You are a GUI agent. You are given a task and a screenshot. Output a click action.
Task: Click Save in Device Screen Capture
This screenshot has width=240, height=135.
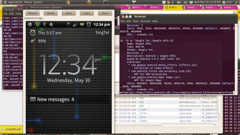click(69, 13)
